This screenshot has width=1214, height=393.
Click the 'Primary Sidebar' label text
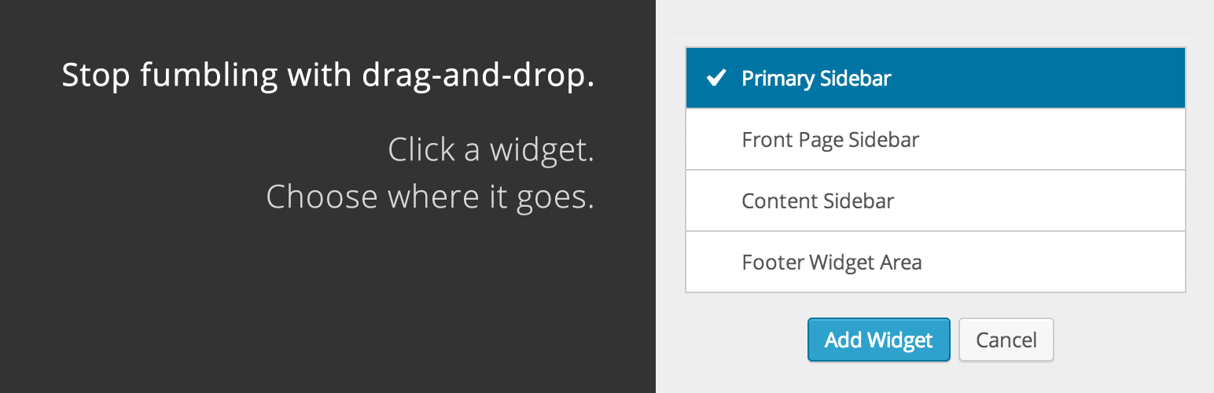816,79
